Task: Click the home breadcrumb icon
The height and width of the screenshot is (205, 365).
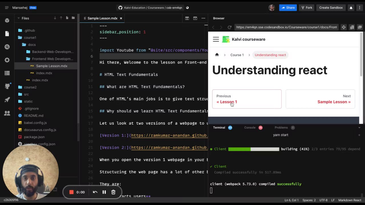Action: (x=217, y=55)
